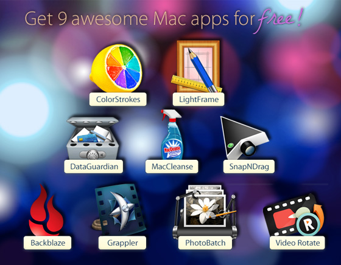Click the Backblaze label button

47,243
